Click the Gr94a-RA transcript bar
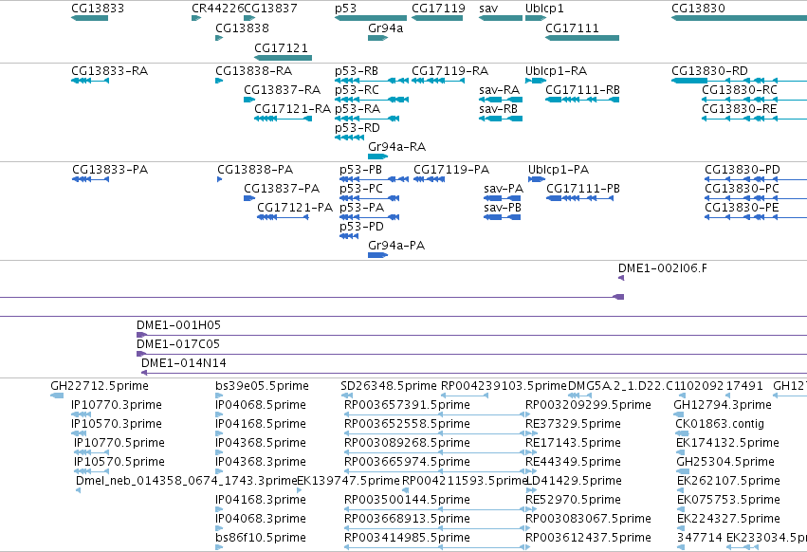The width and height of the screenshot is (807, 552). (377, 156)
